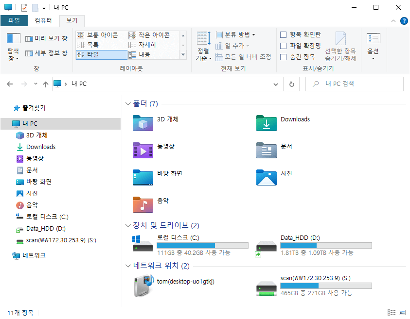Toggle the 미리 보기 창 preview pane
Image resolution: width=410 pixels, height=319 pixels.
[x=46, y=39]
